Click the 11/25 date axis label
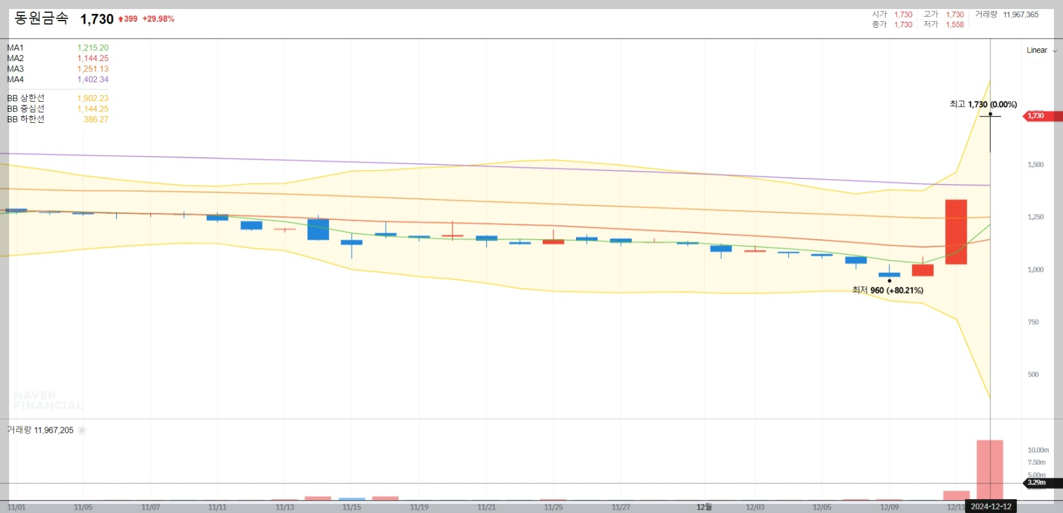The height and width of the screenshot is (513, 1063). coord(553,507)
